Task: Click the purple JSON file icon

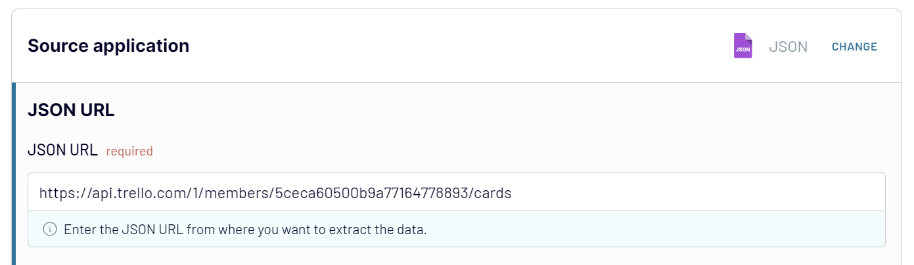Action: [743, 47]
